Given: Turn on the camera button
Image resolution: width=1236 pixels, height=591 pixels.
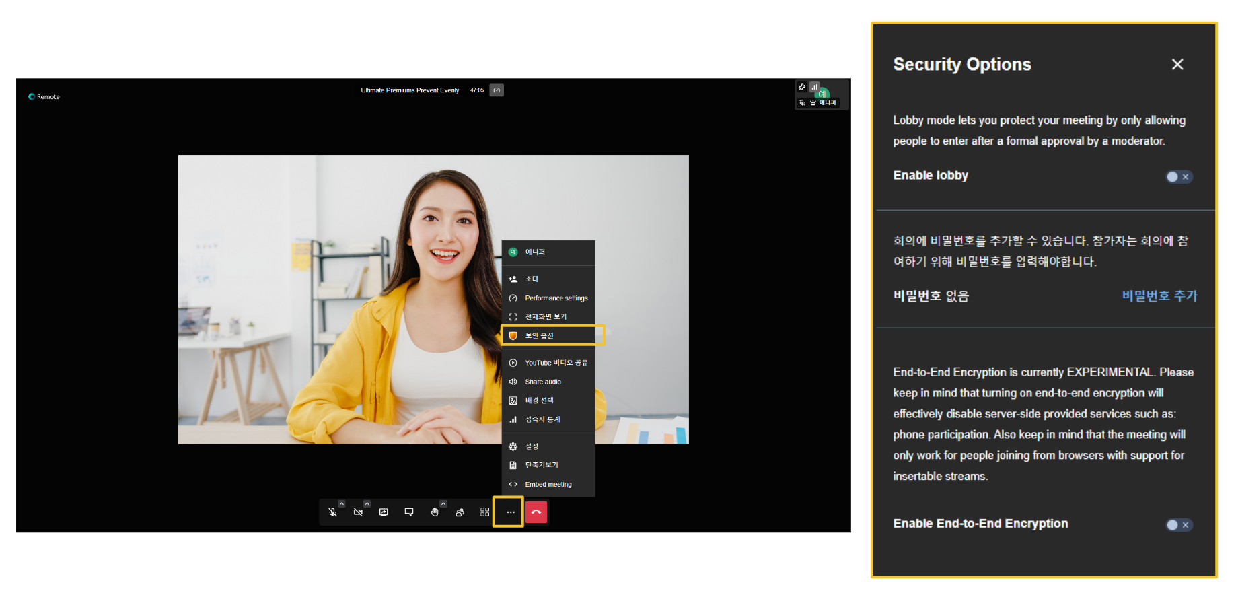Looking at the screenshot, I should [x=358, y=512].
